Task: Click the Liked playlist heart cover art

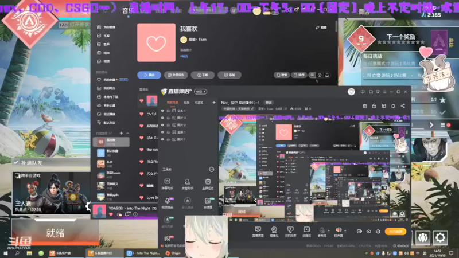Action: 156,42
